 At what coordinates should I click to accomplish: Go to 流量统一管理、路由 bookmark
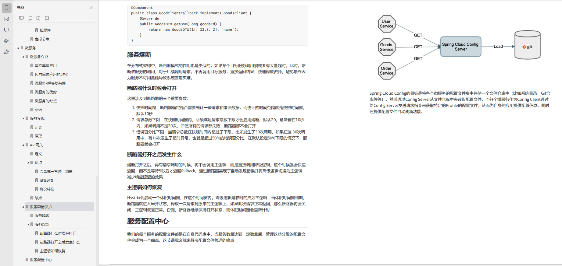click(x=56, y=171)
